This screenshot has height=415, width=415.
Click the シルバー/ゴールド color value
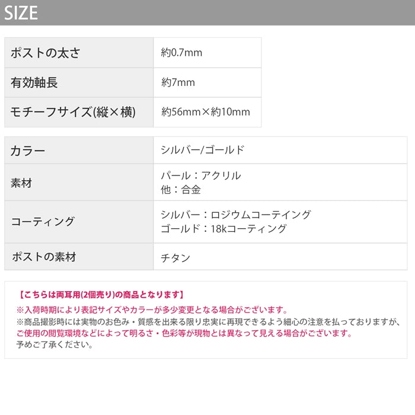[202, 150]
